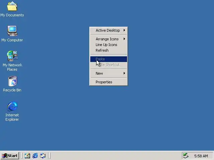The image size is (214, 160).
Task: Choose Refresh in the context menu
Action: tap(109, 50)
